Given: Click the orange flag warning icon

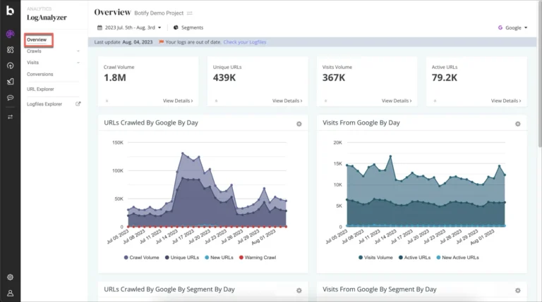Looking at the screenshot, I should coord(161,42).
